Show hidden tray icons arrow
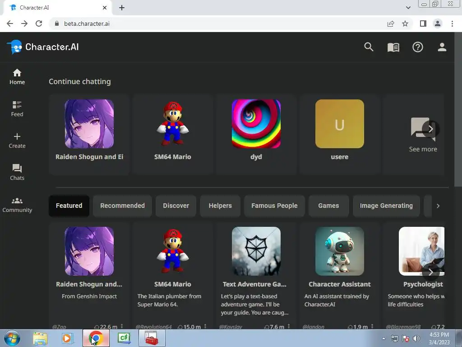Screen dimensions: 462x347 click(x=383, y=339)
